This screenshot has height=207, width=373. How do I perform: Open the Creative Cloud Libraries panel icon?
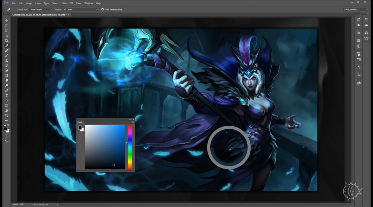coord(359,83)
